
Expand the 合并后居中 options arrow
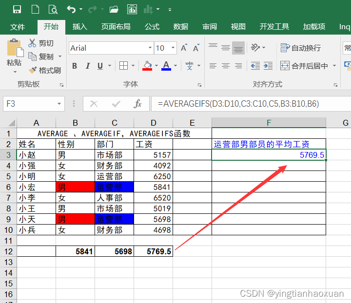(334, 66)
